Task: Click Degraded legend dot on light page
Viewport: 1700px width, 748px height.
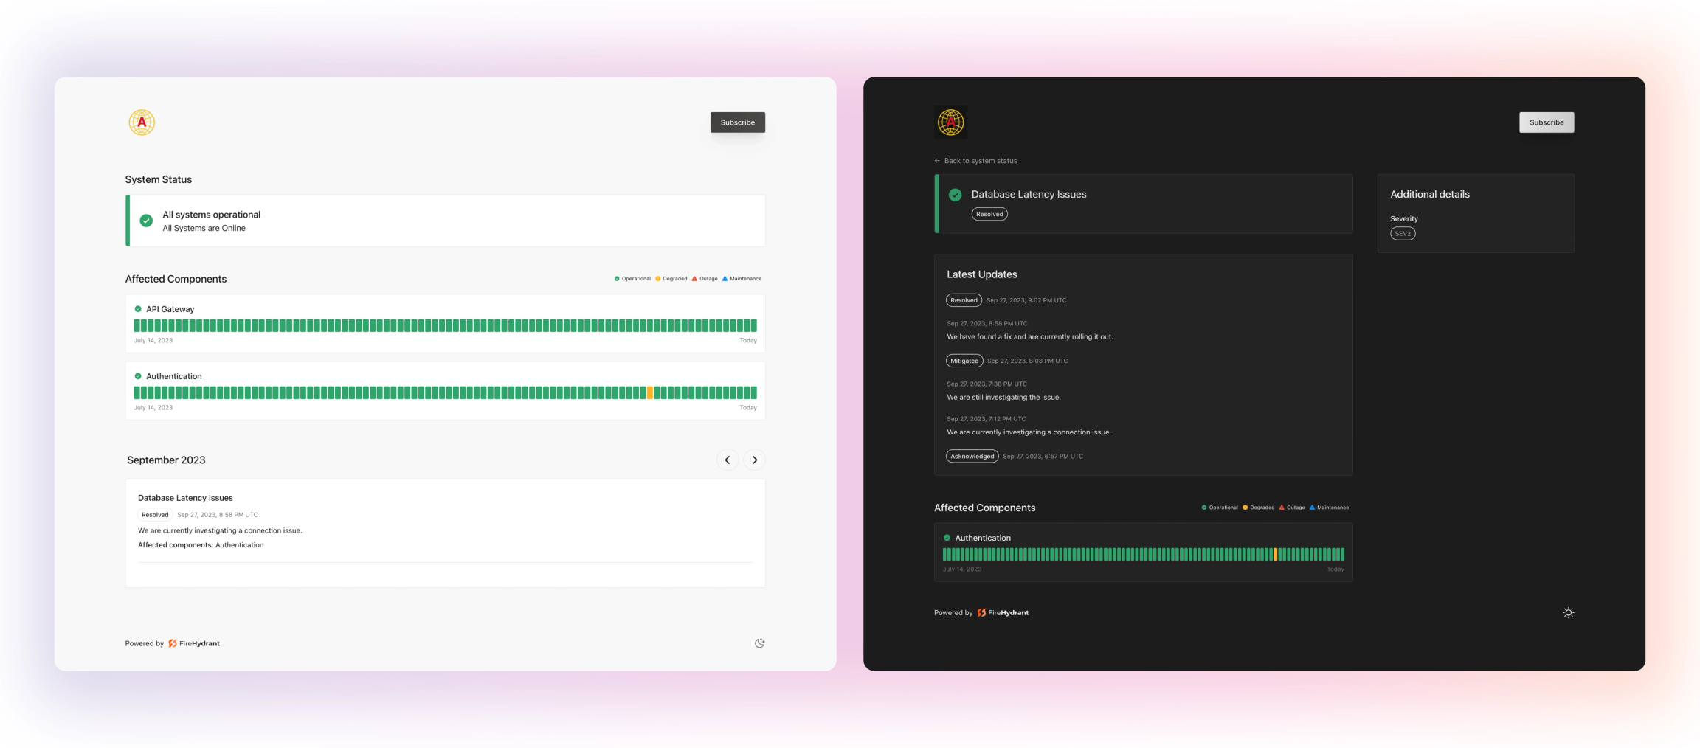Action: 657,279
